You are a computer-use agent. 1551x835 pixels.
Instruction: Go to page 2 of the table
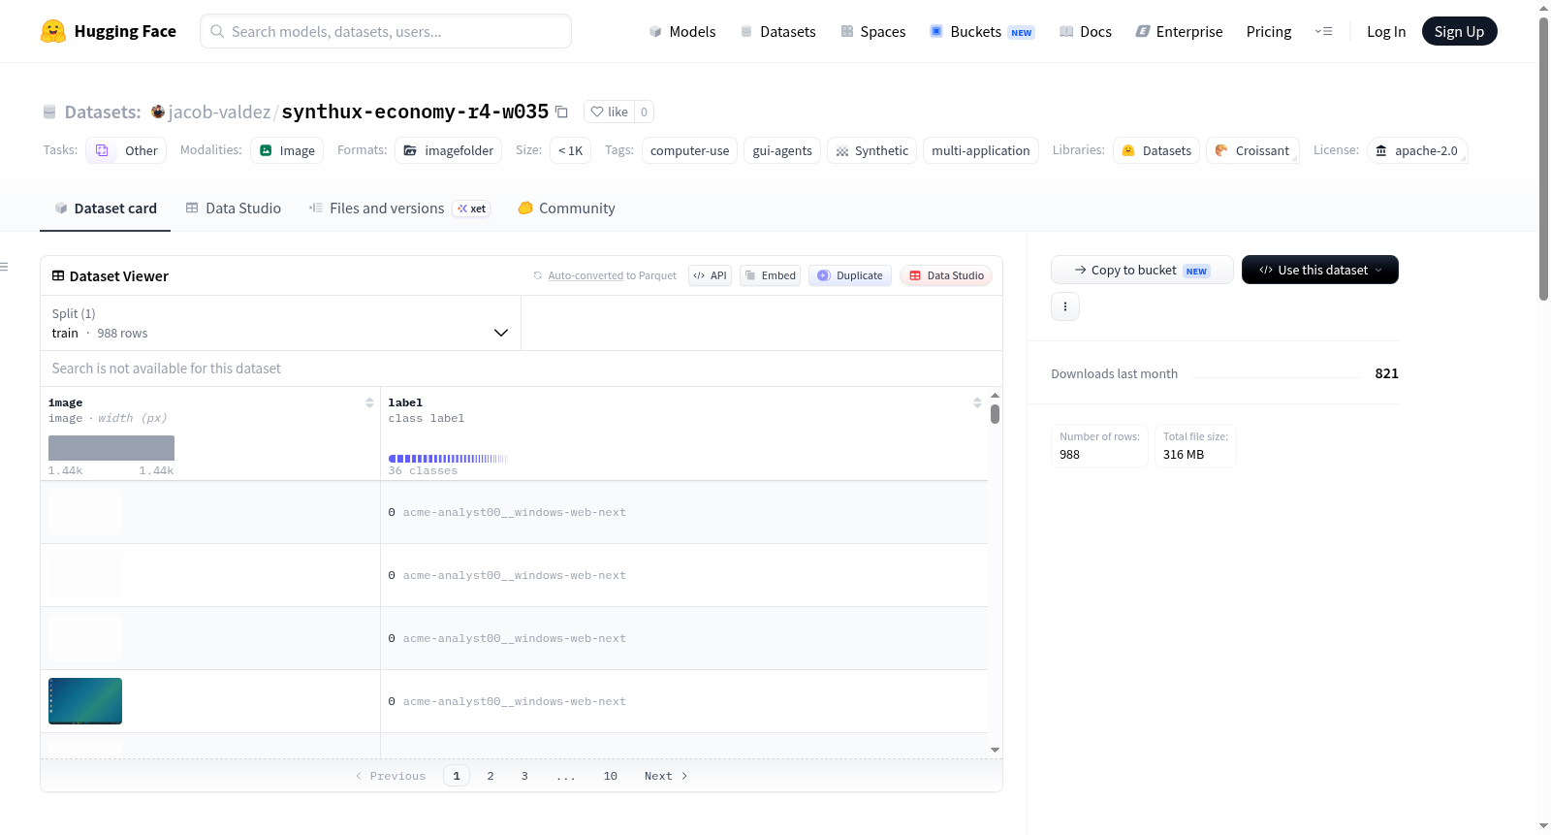491,776
